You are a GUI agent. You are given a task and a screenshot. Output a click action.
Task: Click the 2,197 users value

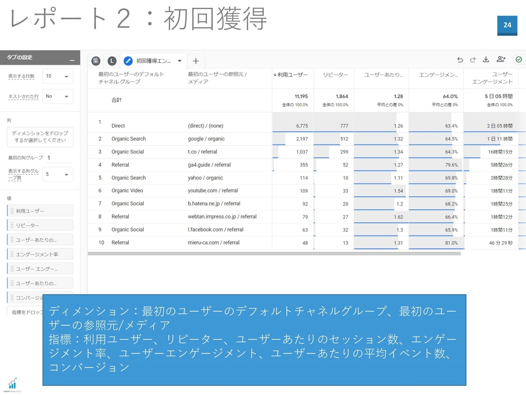[302, 139]
